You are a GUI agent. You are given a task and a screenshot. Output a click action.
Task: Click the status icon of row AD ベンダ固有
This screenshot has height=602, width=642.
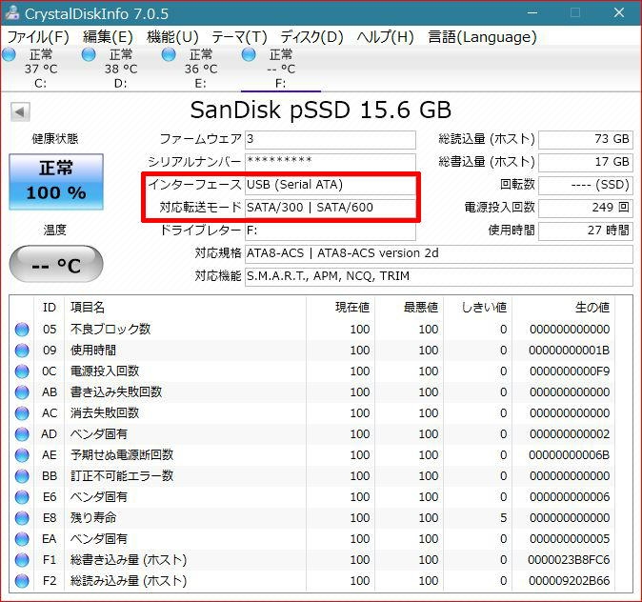pyautogui.click(x=22, y=433)
